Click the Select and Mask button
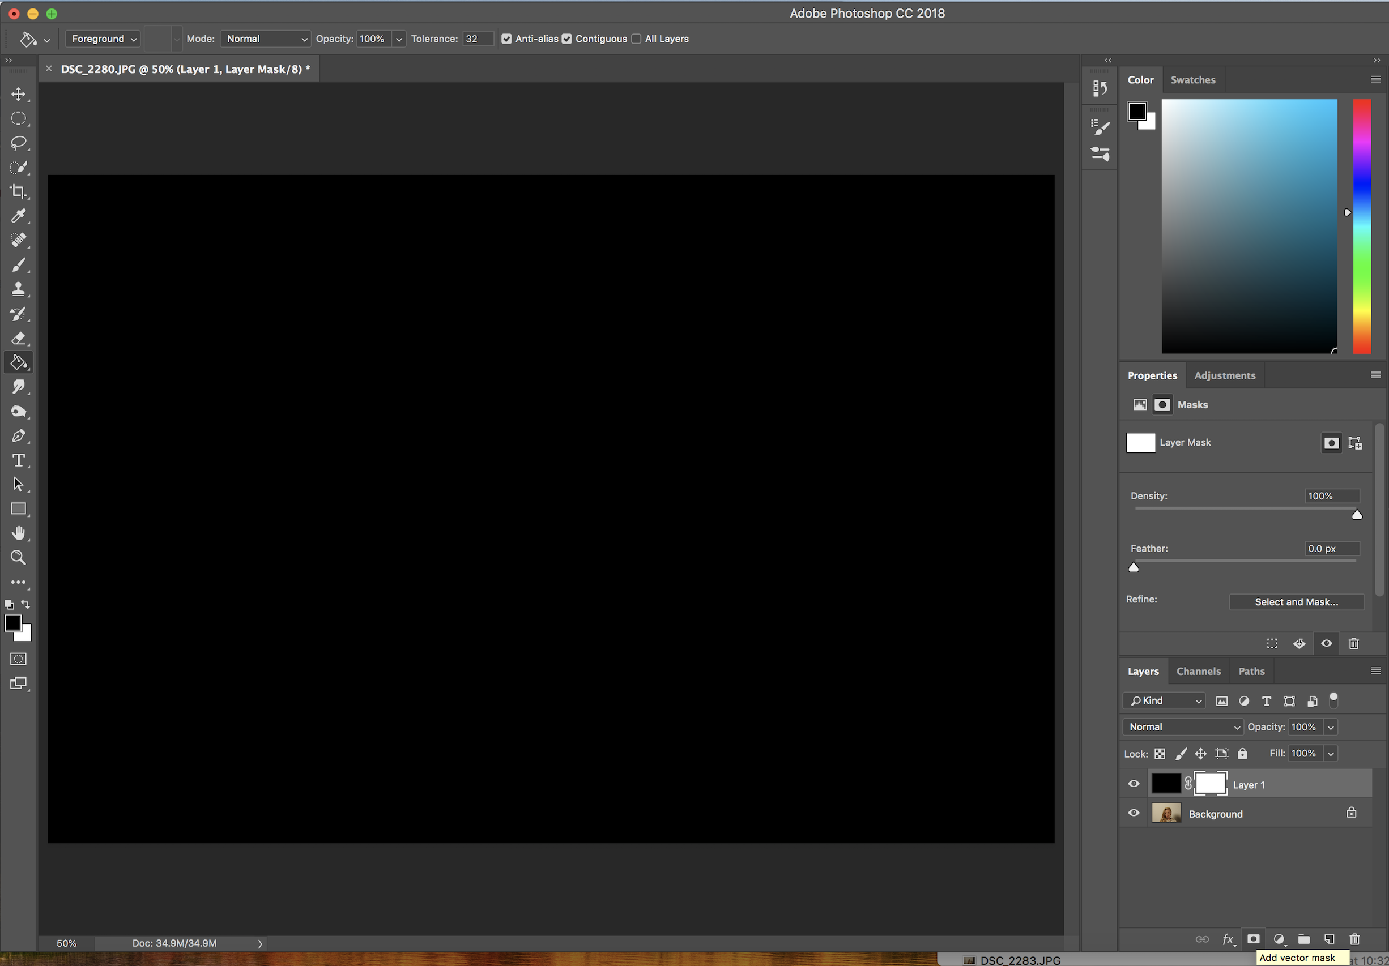 1296,602
